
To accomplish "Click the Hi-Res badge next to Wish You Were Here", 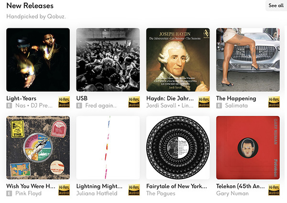I will click(64, 190).
